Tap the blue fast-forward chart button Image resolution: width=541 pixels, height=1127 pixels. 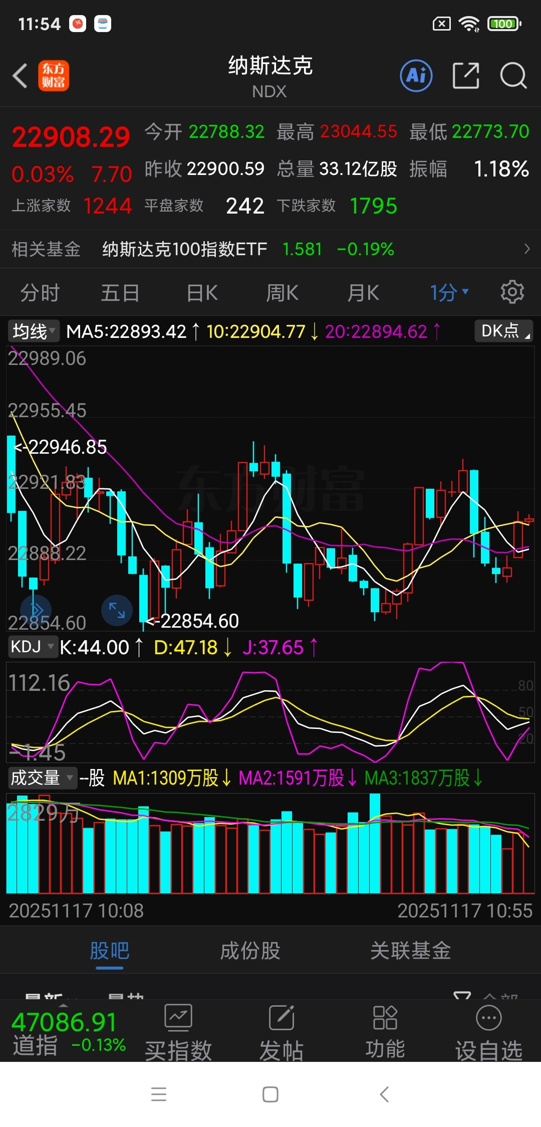tap(37, 610)
